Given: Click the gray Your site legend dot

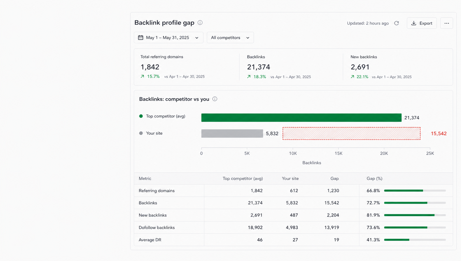Looking at the screenshot, I should click(141, 133).
